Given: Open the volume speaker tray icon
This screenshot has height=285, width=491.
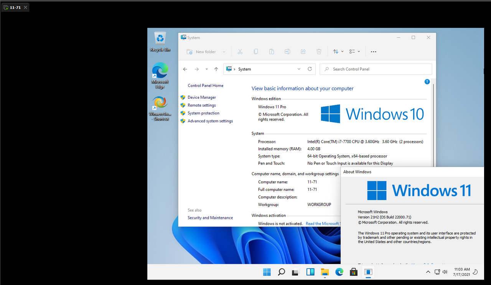Looking at the screenshot, I should coord(445,272).
